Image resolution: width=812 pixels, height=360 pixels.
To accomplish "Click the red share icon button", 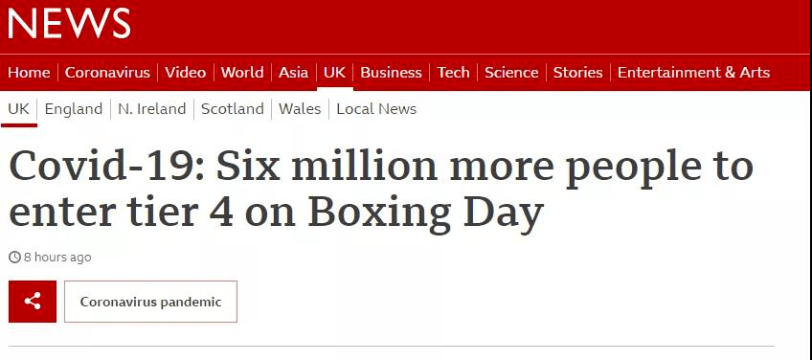I will (x=33, y=302).
